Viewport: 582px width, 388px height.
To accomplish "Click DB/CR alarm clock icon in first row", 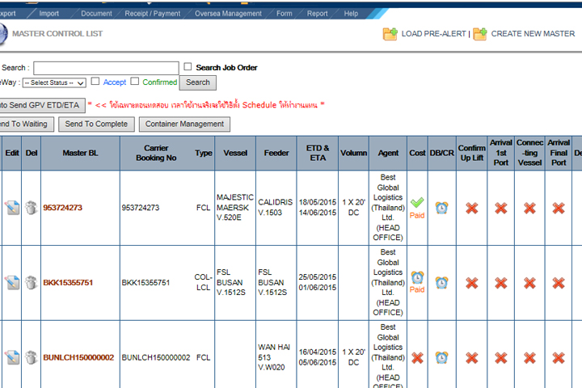I will (442, 208).
